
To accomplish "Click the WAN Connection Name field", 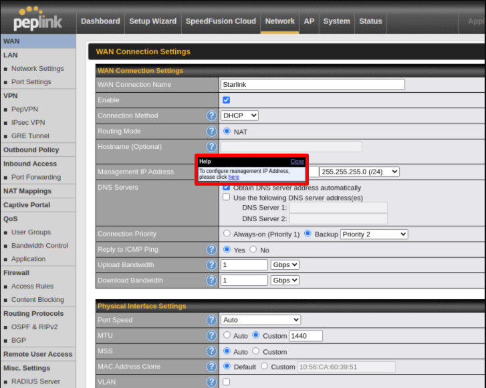I will 312,85.
